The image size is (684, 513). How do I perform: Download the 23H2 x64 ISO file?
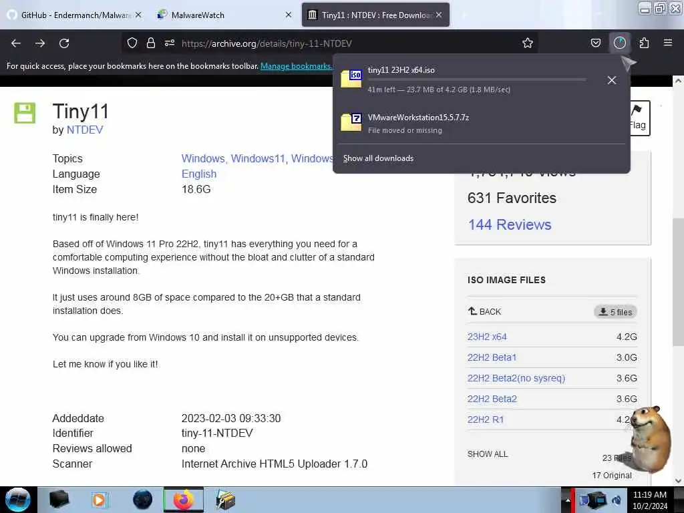click(x=487, y=337)
